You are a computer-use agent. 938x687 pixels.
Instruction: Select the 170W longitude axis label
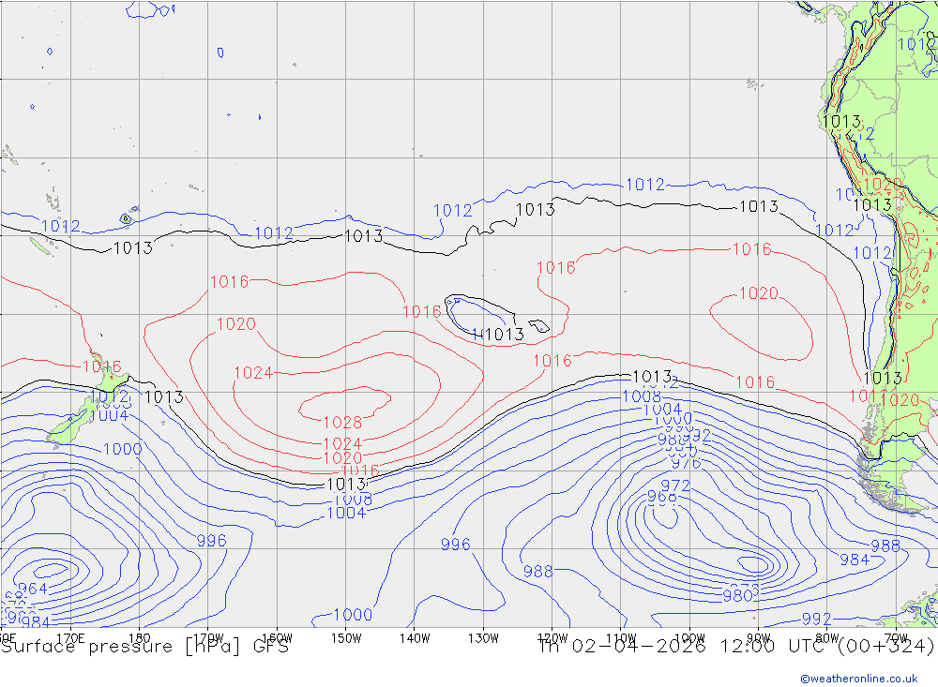(x=208, y=638)
